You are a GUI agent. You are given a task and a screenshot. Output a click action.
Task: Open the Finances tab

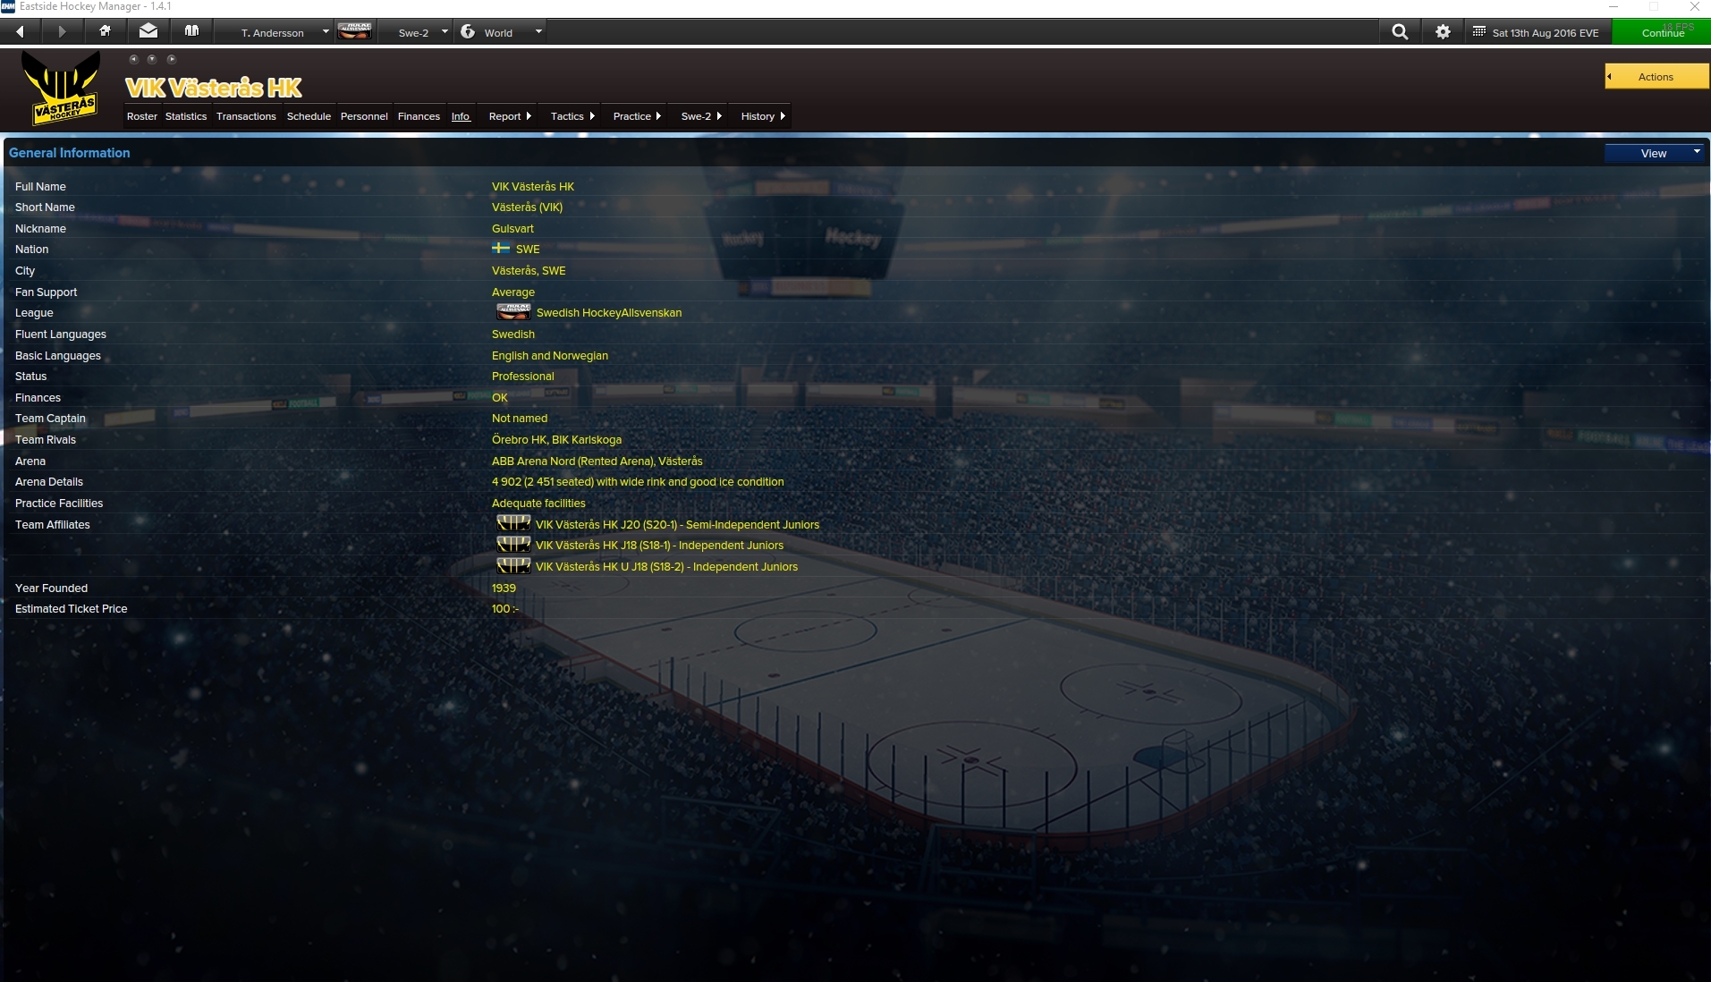click(419, 116)
